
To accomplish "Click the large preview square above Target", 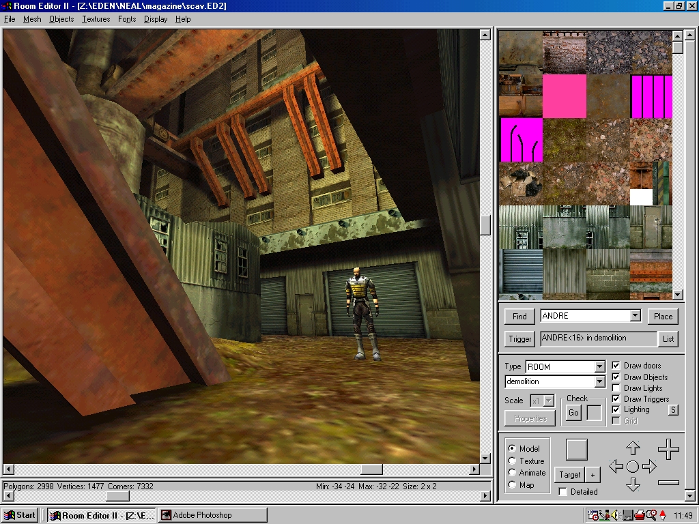I will pos(576,450).
